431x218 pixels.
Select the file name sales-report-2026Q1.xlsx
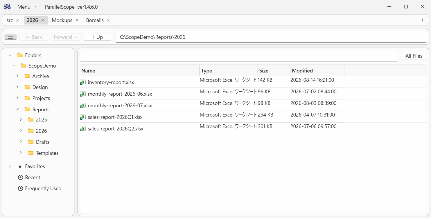[x=115, y=117]
